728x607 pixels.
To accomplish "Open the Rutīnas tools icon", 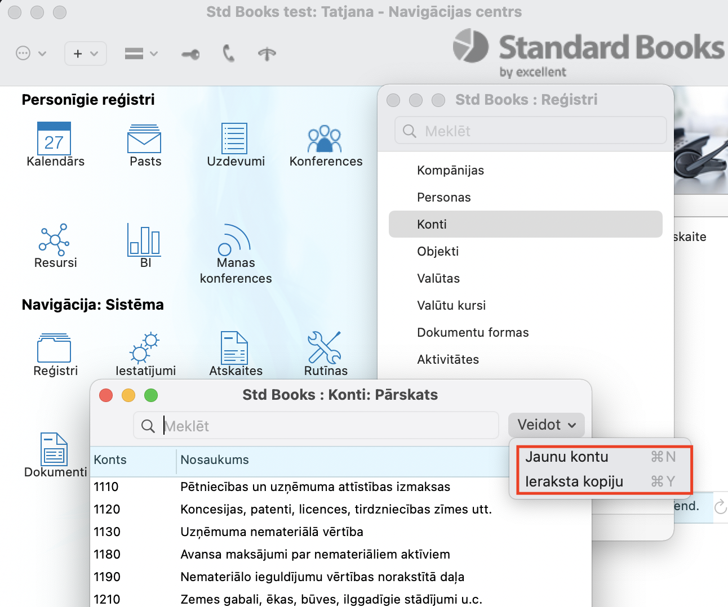I will pos(324,347).
